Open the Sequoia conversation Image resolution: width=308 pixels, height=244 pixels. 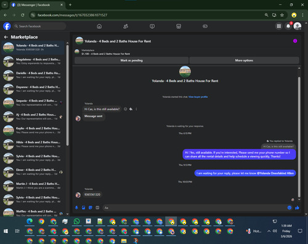point(33,103)
